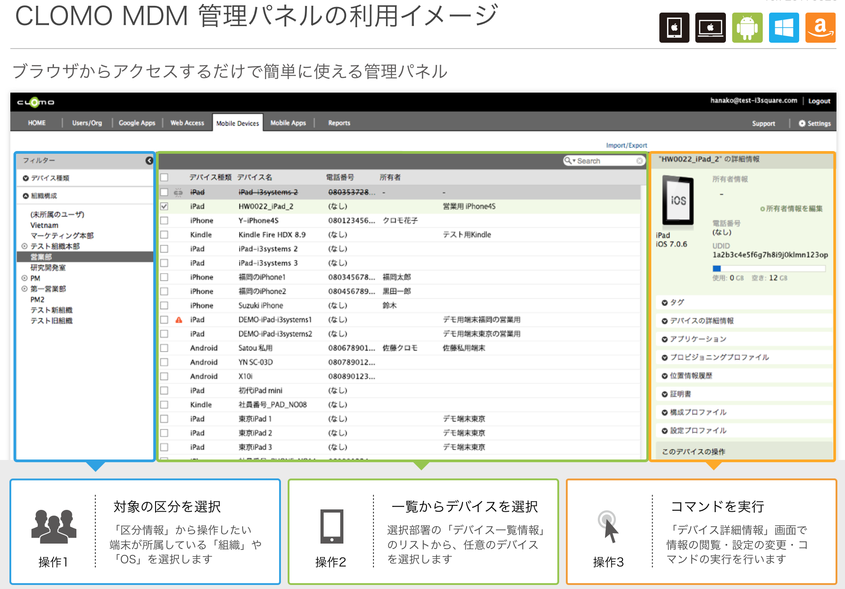Image resolution: width=845 pixels, height=589 pixels.
Task: Click the iPhone/iPad Apple icon
Action: [x=674, y=27]
